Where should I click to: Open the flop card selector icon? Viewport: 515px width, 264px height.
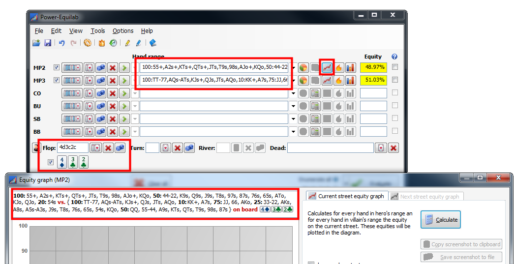[95, 148]
